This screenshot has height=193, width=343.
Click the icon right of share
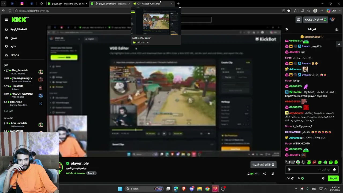click(x=273, y=174)
